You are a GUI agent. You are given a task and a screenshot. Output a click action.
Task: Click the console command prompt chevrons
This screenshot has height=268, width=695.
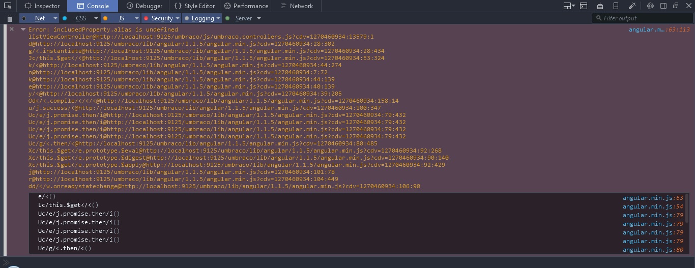(x=6, y=262)
